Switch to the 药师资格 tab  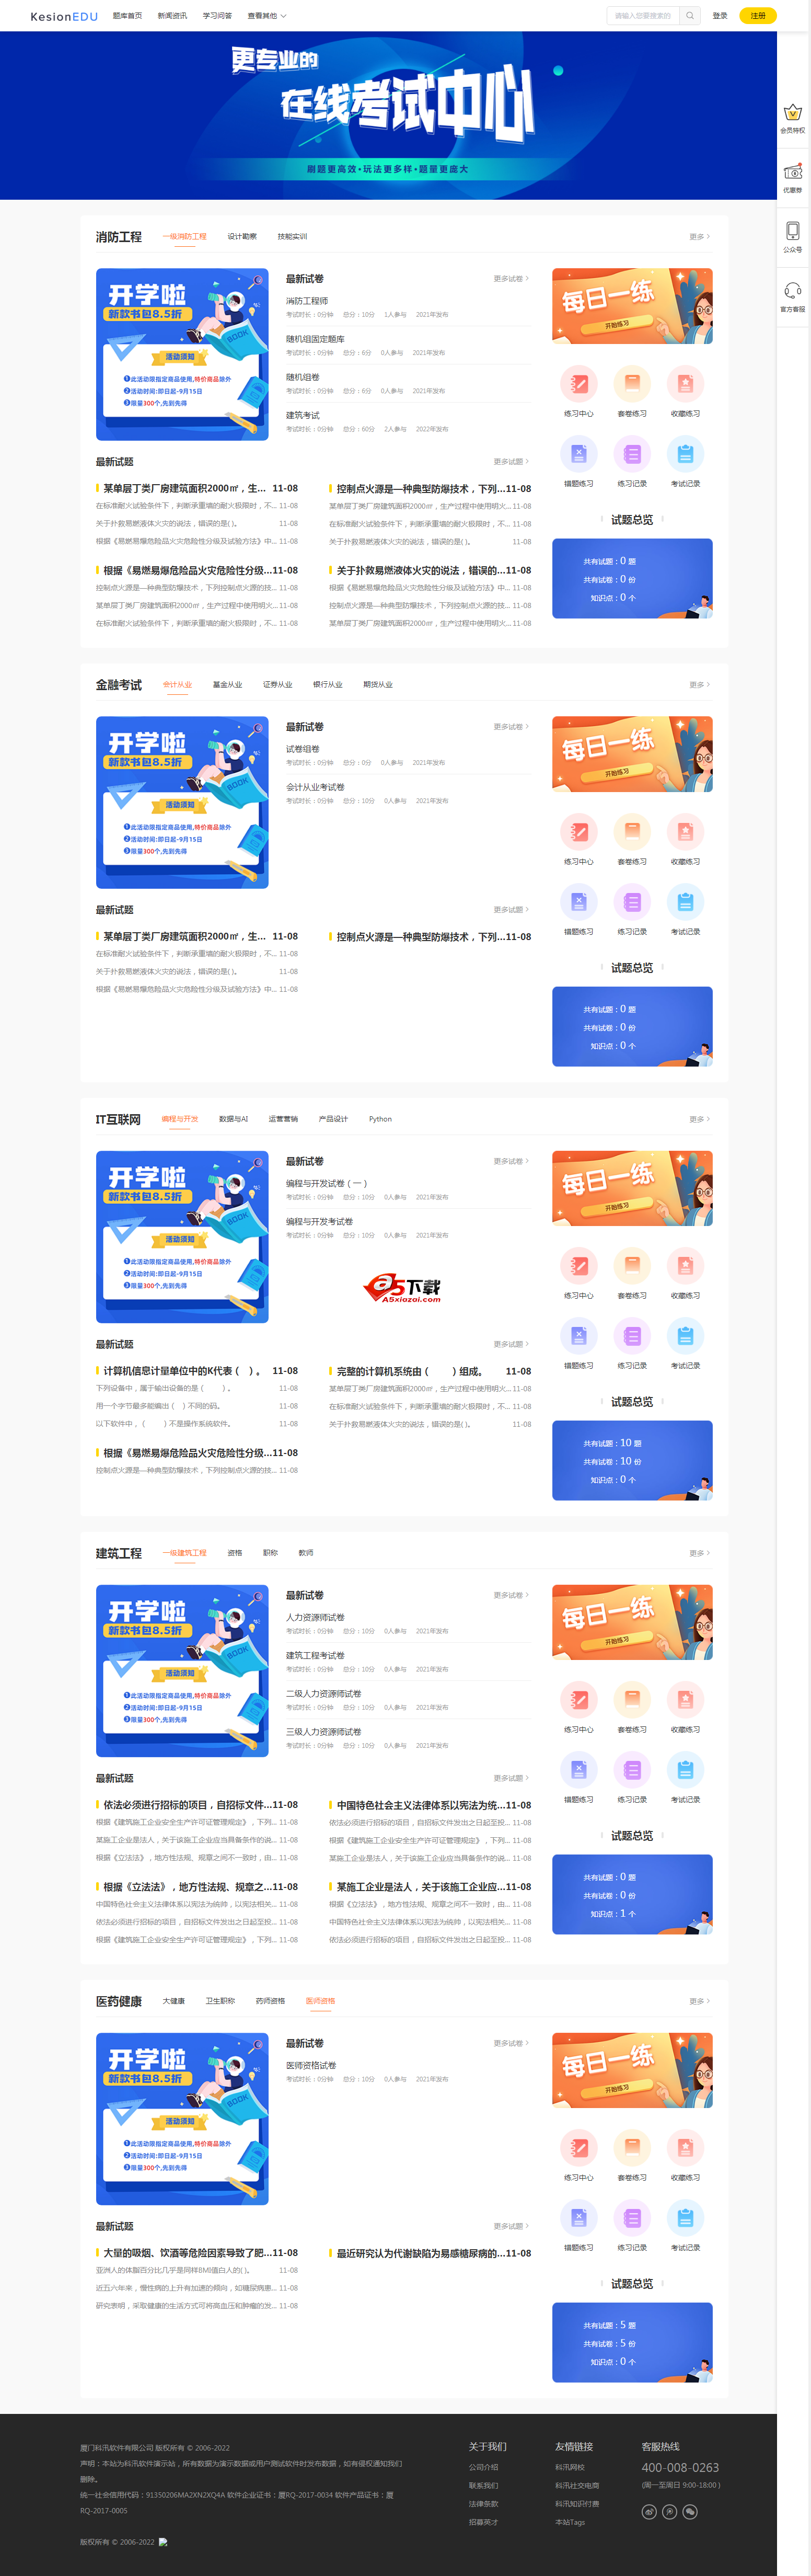270,2001
